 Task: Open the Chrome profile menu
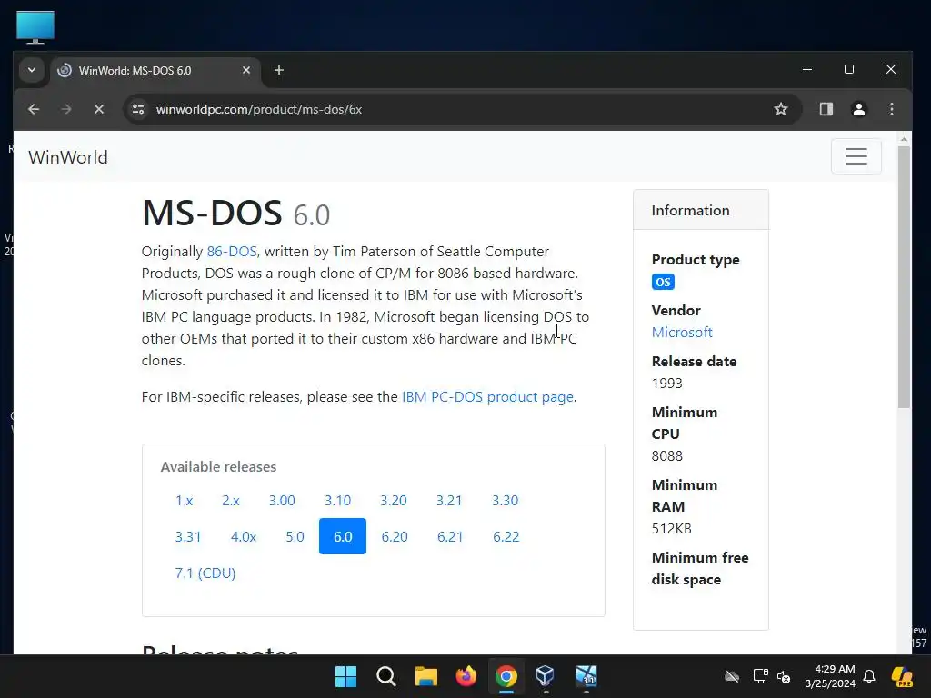pos(858,109)
